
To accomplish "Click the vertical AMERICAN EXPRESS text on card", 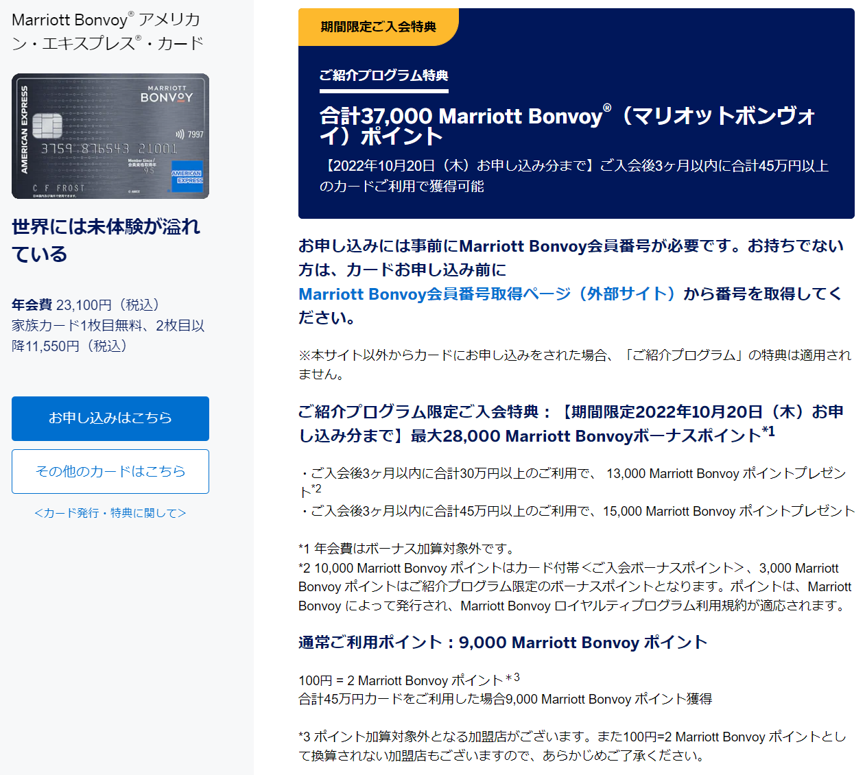I will 25,130.
